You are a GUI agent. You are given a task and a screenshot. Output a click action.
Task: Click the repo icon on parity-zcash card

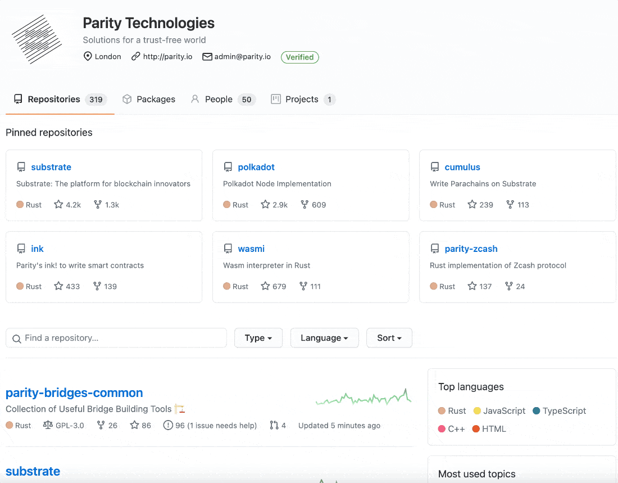point(435,249)
